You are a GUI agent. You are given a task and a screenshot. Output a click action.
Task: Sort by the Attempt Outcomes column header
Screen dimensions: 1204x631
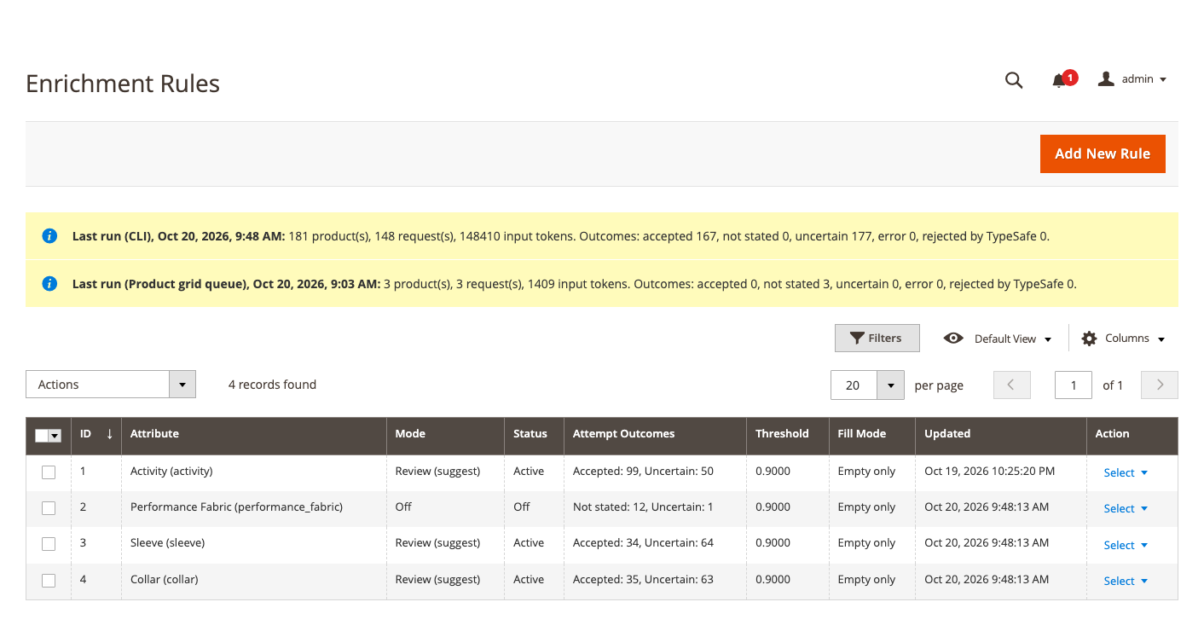656,434
